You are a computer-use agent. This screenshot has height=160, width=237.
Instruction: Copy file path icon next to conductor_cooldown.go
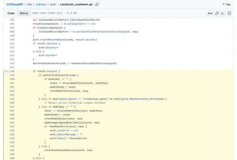click(97, 4)
